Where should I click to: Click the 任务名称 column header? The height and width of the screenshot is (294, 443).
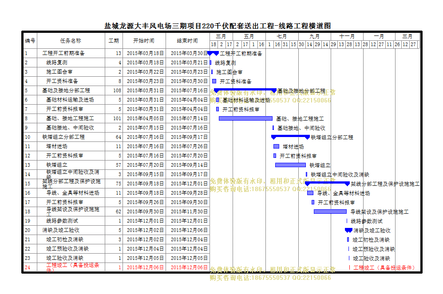[x=71, y=41]
